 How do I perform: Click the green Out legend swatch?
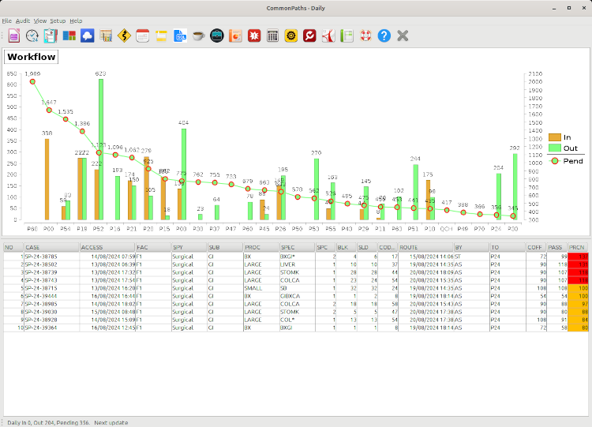tap(554, 148)
